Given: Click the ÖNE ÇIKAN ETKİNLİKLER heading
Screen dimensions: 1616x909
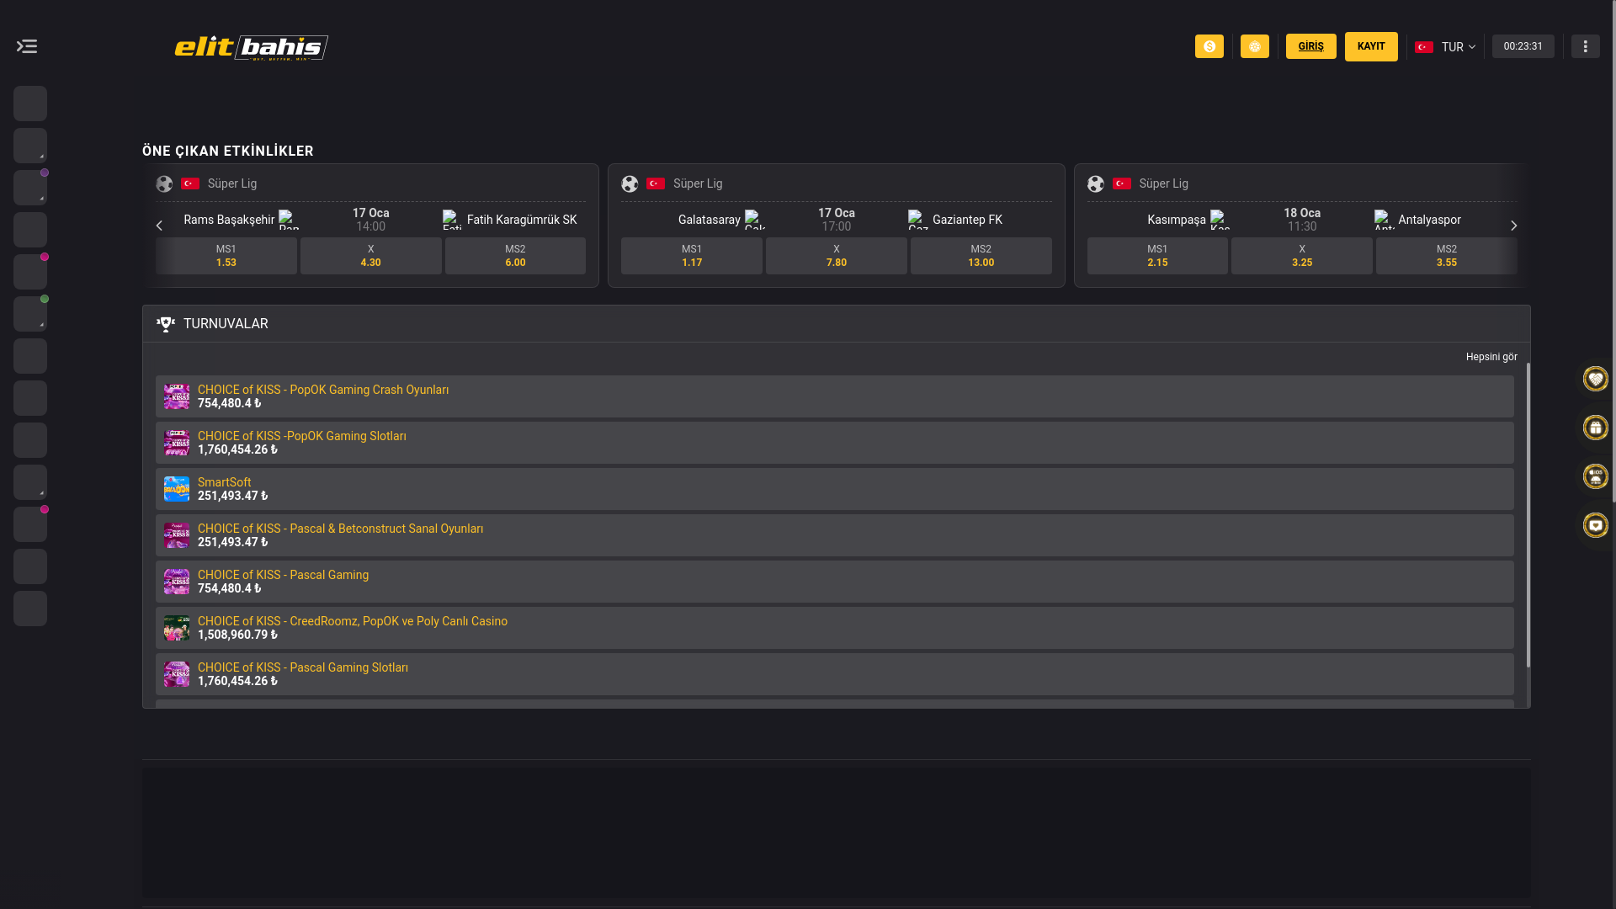Looking at the screenshot, I should pos(228,151).
